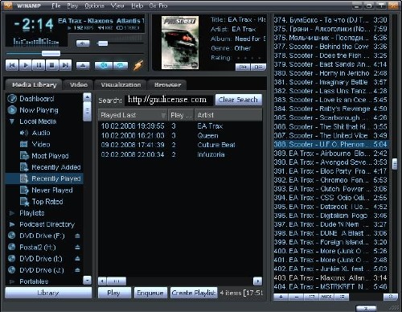Stop playback with the Stop button
Screen dimensions: 402x312
51,65
